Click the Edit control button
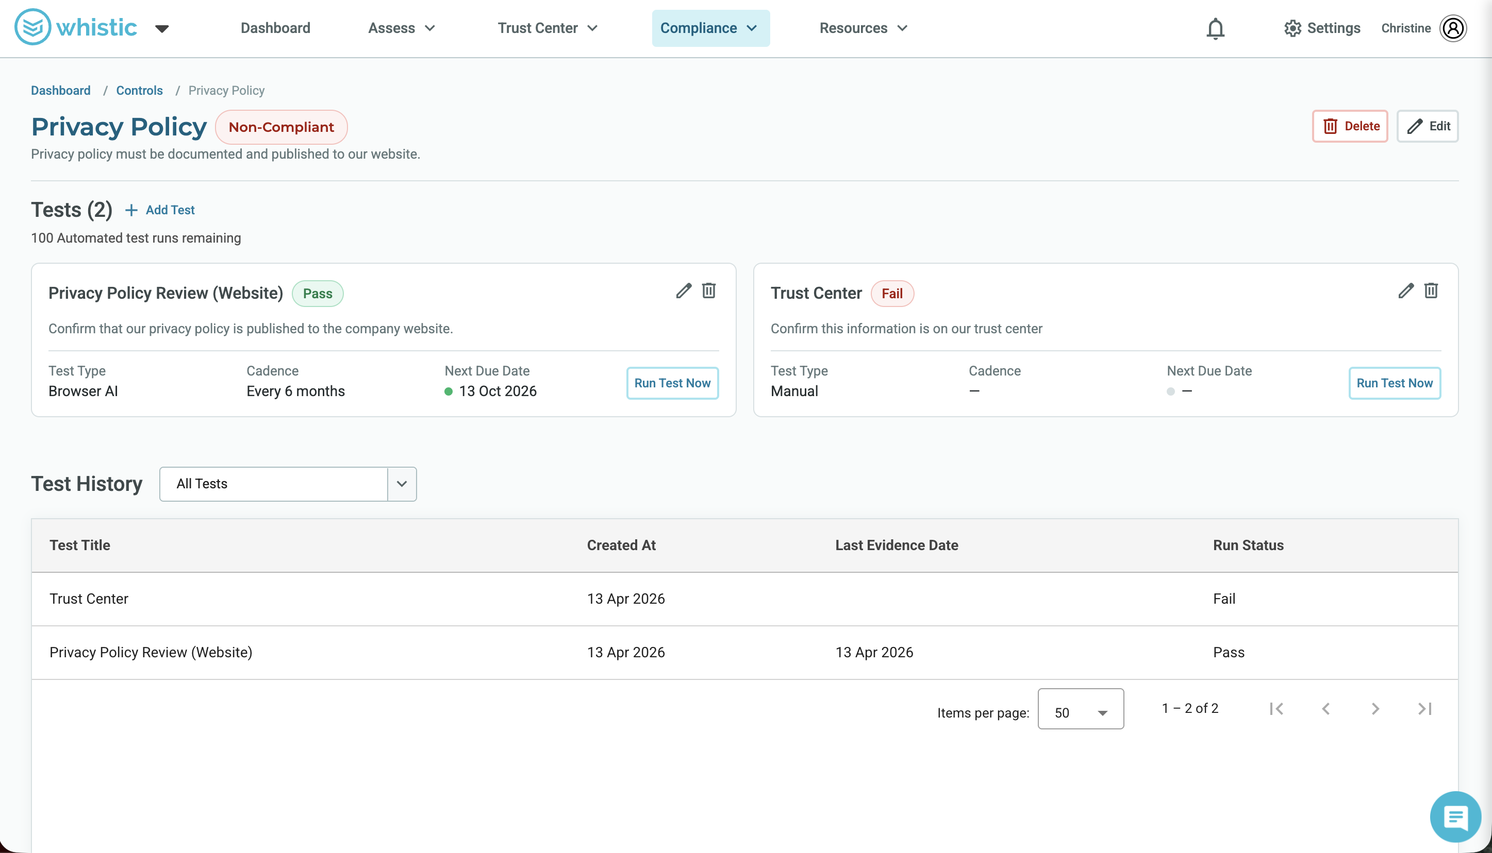 click(1428, 126)
